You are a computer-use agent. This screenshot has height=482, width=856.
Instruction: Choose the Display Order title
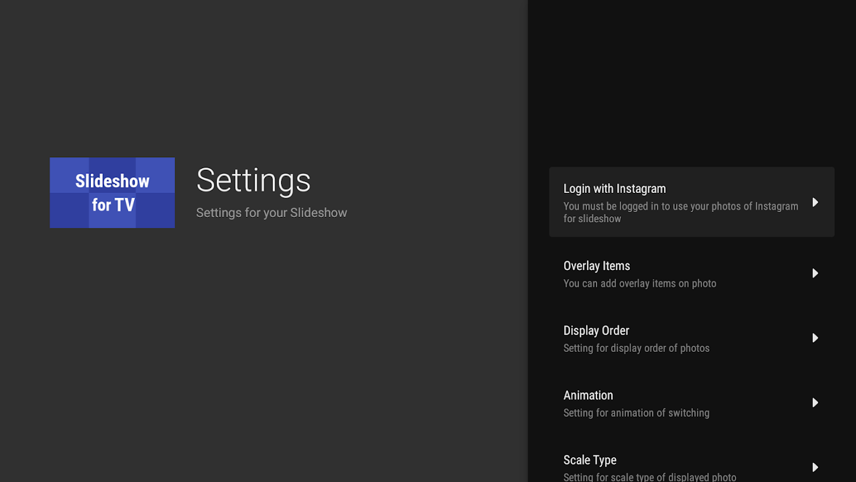click(596, 331)
